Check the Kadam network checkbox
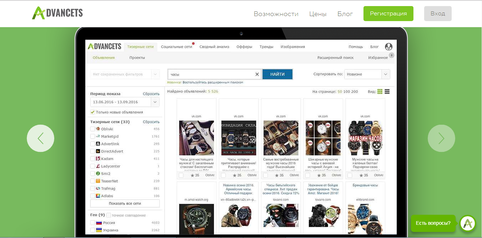This screenshot has height=238, width=482. coord(92,159)
